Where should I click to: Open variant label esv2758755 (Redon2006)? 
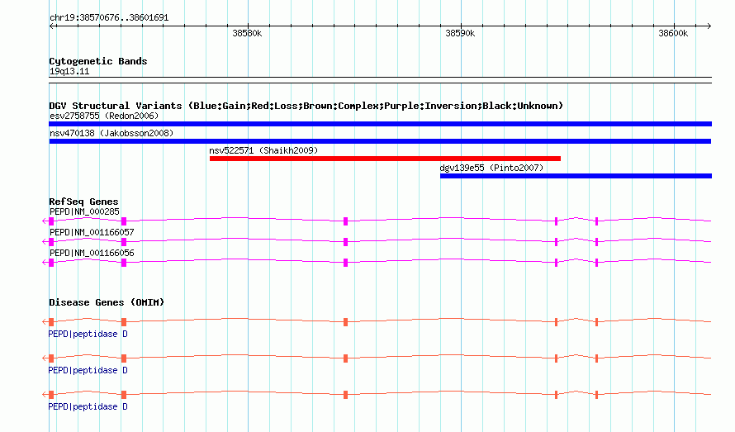(x=104, y=116)
